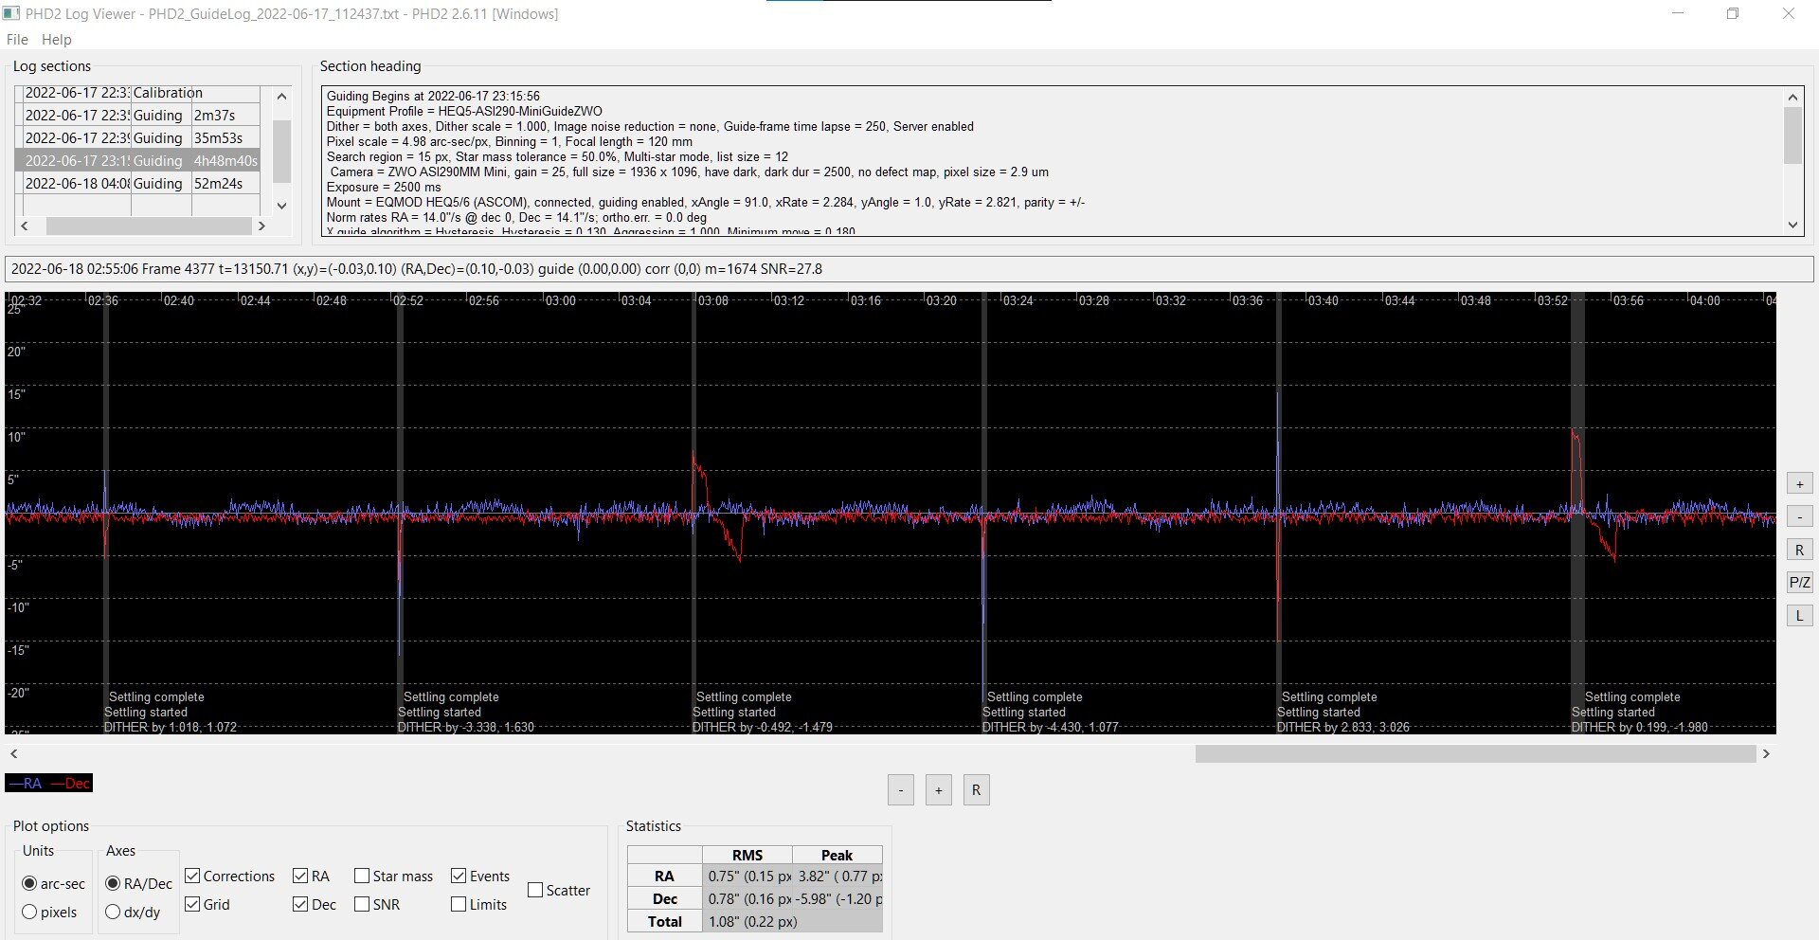Click the Peak column header in Statistics
Screen dimensions: 1819x940
pyautogui.click(x=837, y=855)
